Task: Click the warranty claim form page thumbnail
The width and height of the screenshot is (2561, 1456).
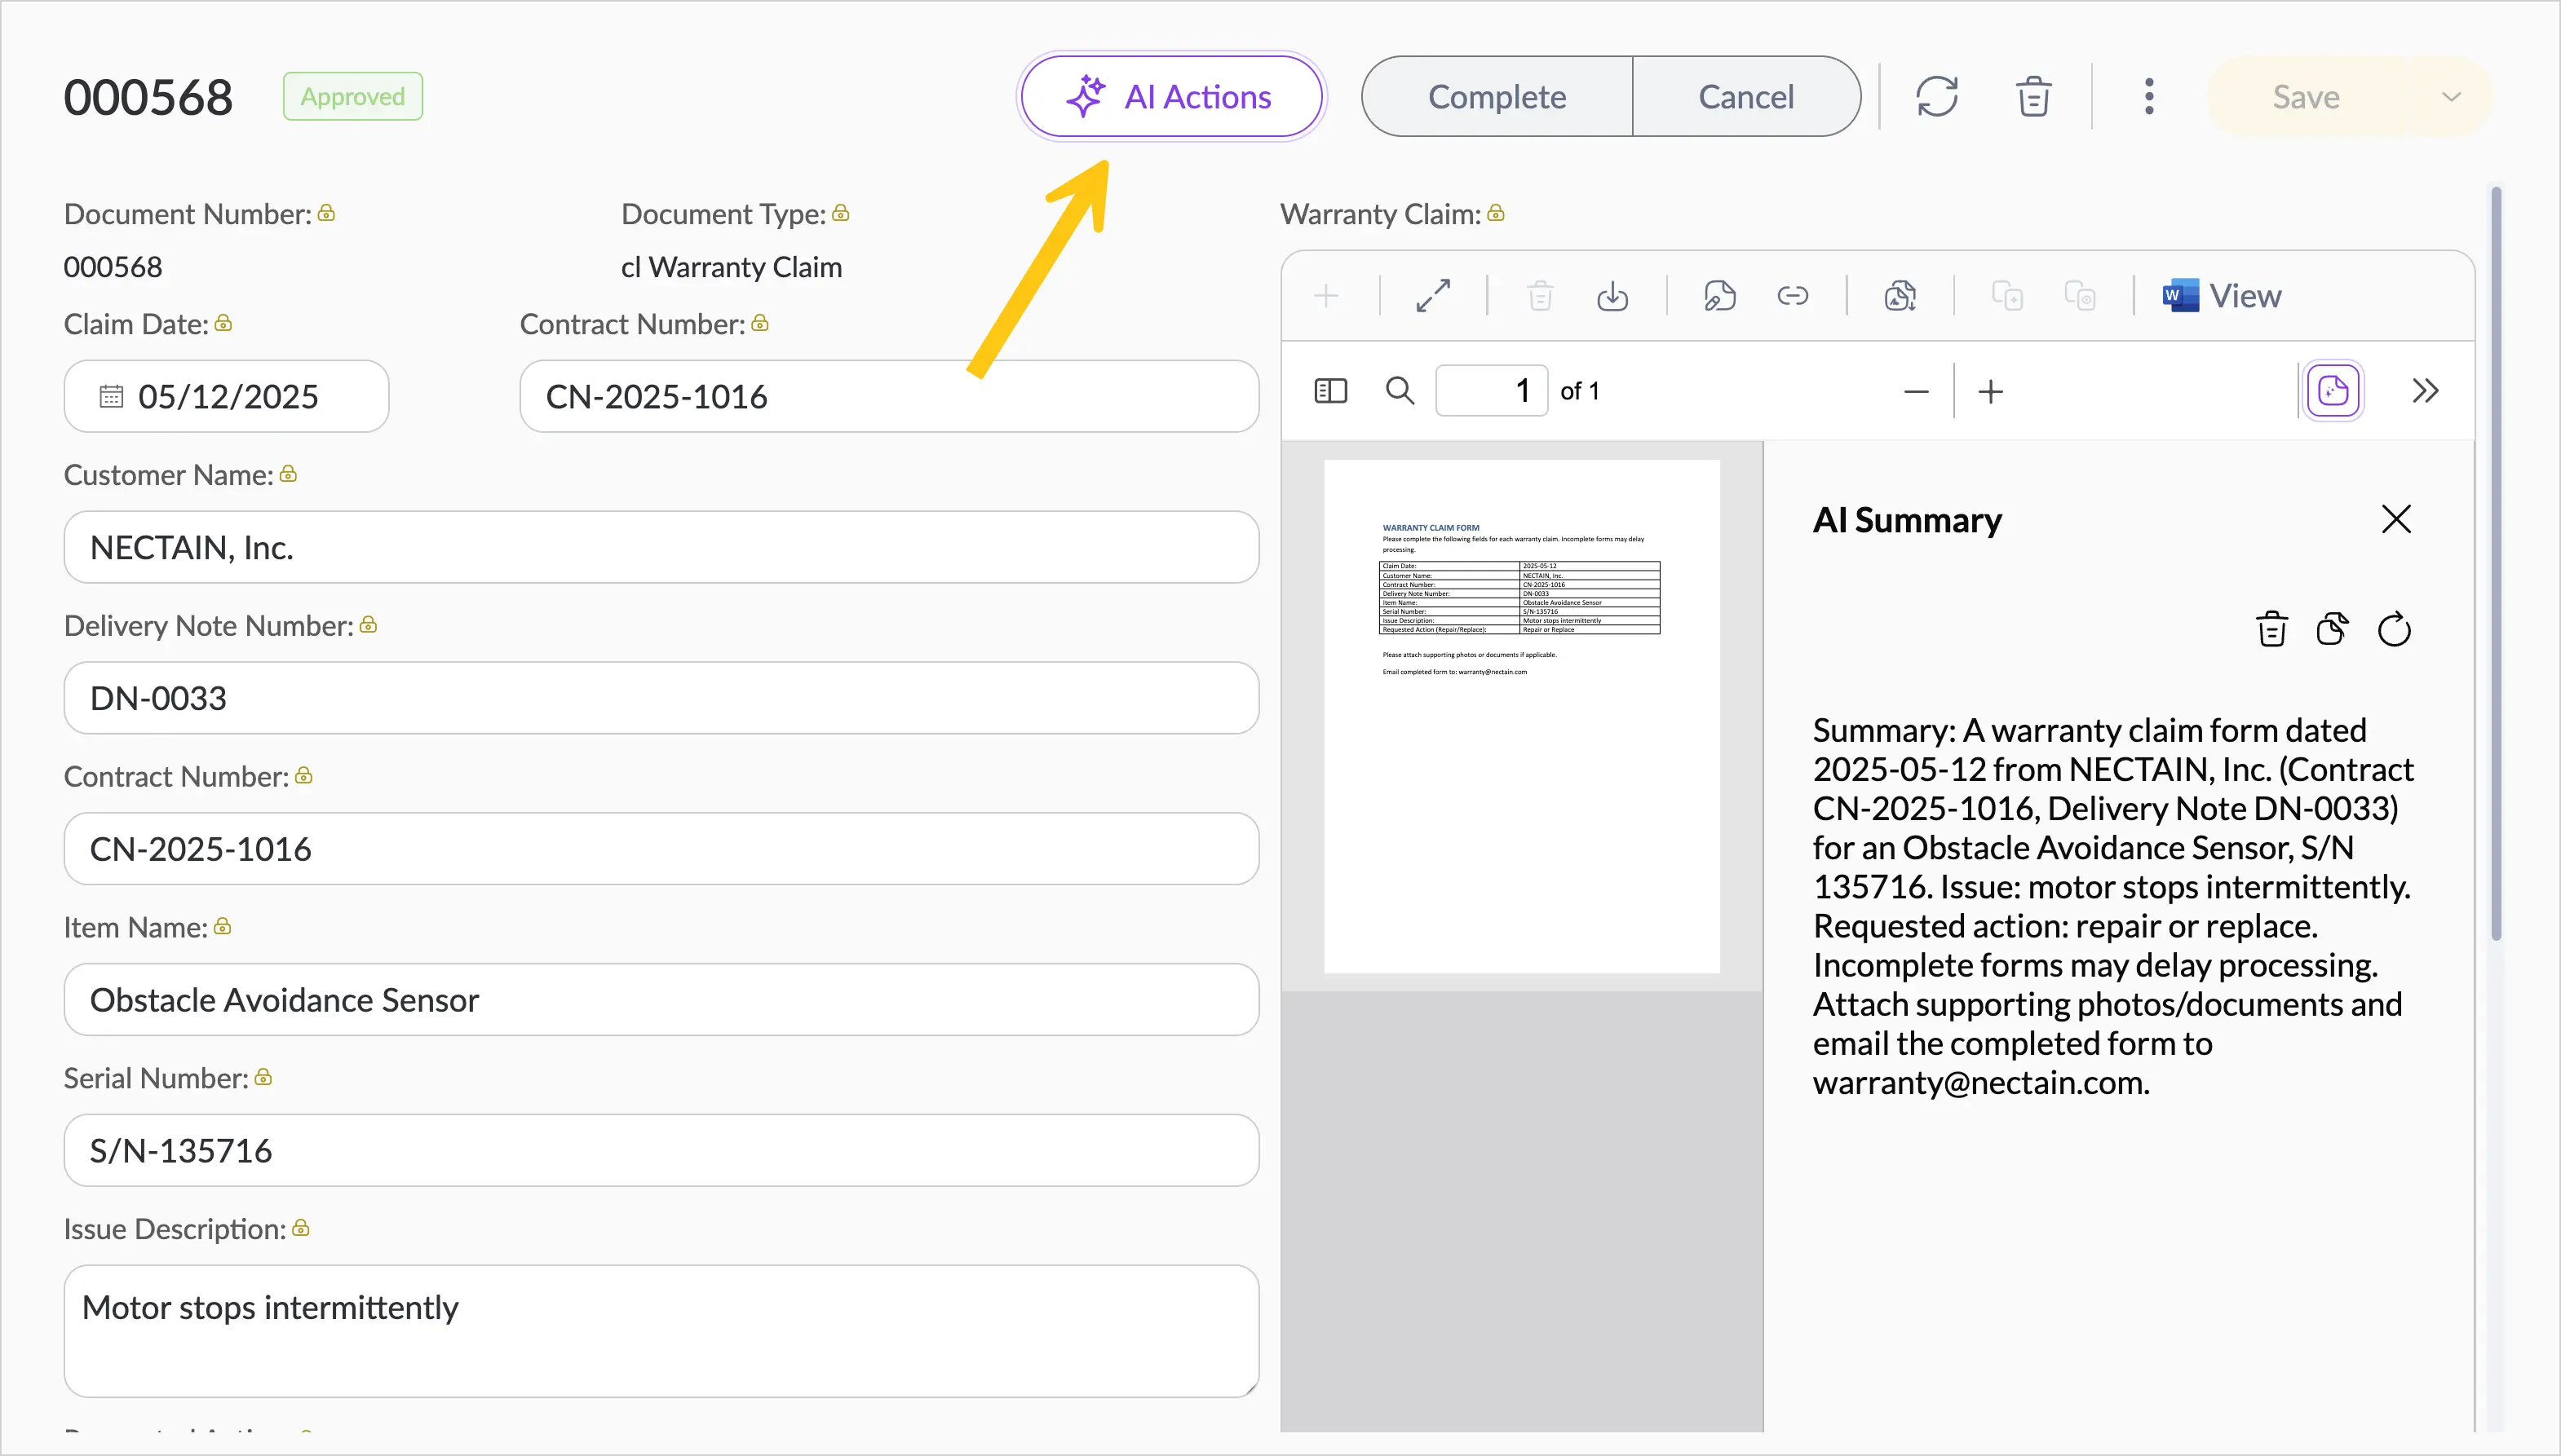Action: pos(1522,716)
